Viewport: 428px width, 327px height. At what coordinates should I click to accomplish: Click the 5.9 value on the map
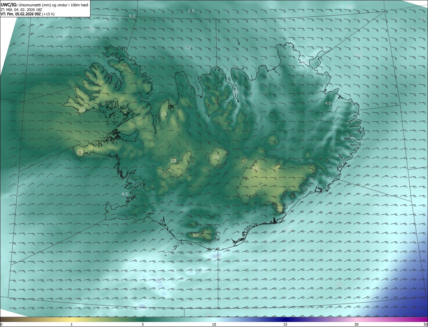[x=191, y=11]
